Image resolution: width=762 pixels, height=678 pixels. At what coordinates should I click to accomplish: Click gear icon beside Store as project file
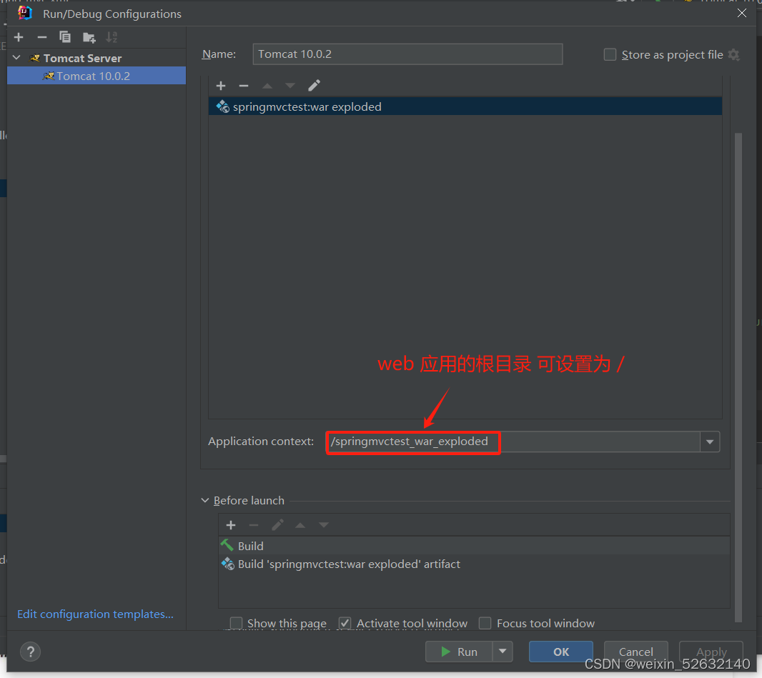[734, 55]
